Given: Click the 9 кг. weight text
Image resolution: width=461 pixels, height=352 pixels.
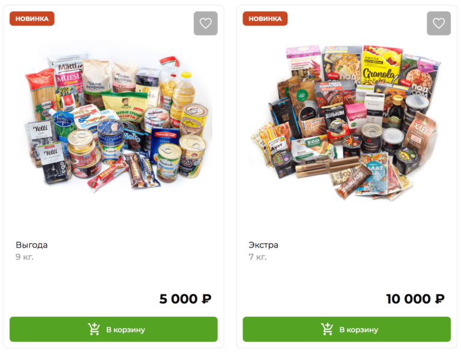Looking at the screenshot, I should pyautogui.click(x=25, y=257).
